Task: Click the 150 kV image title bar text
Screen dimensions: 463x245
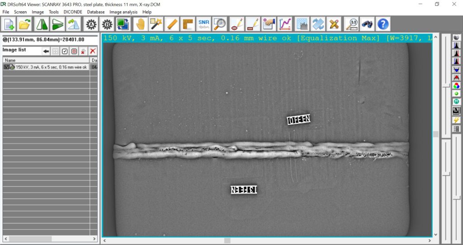Action: [x=267, y=38]
